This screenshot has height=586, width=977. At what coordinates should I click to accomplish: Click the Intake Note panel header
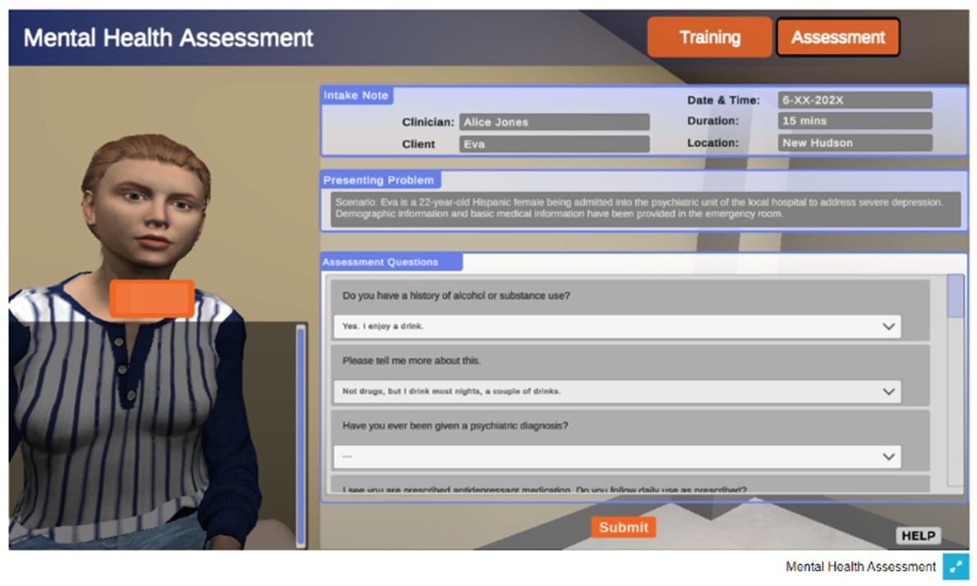356,95
